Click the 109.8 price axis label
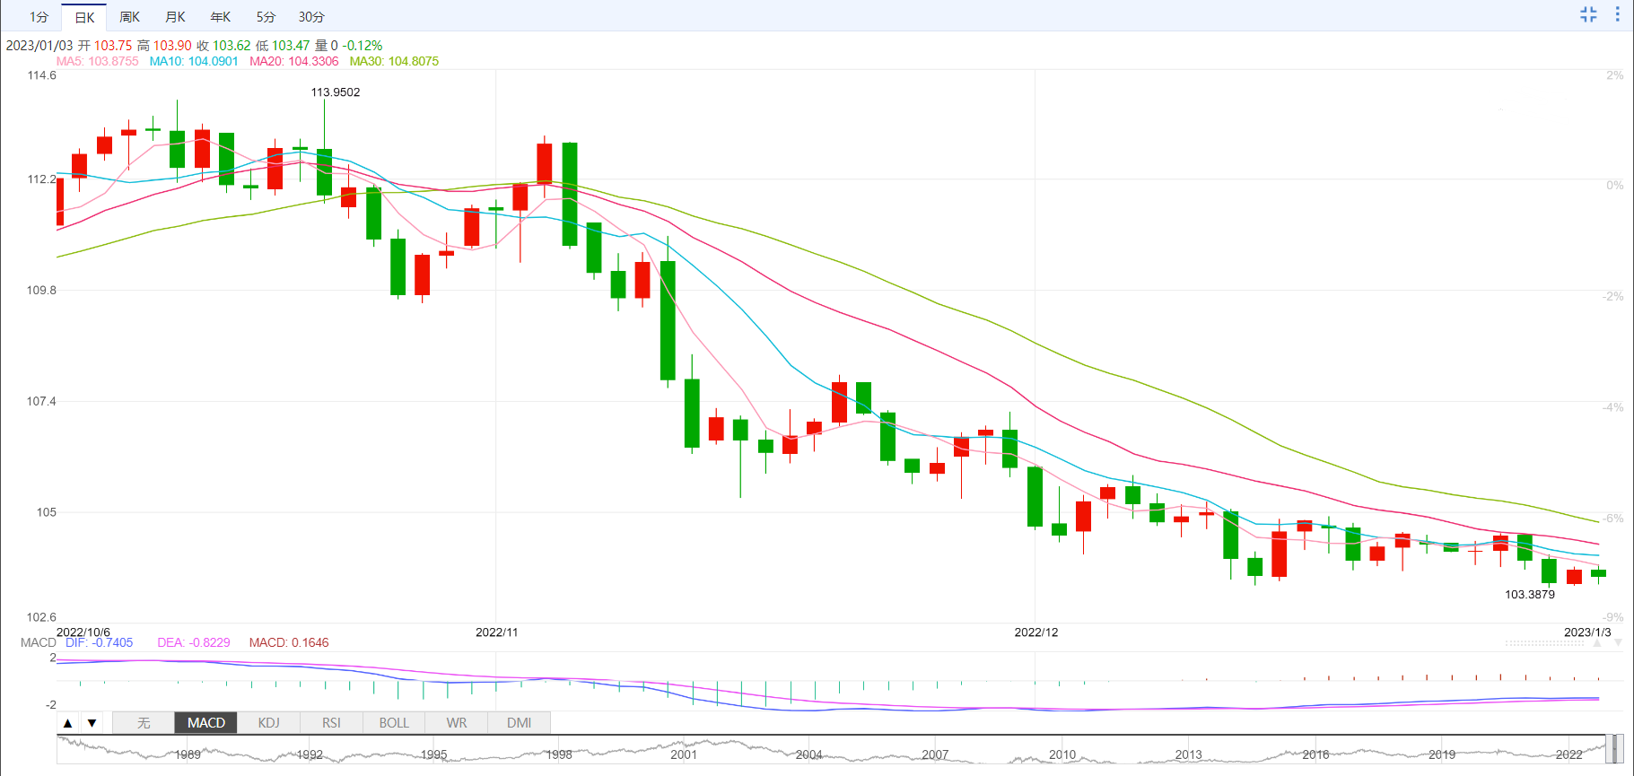The height and width of the screenshot is (776, 1634). click(x=42, y=291)
